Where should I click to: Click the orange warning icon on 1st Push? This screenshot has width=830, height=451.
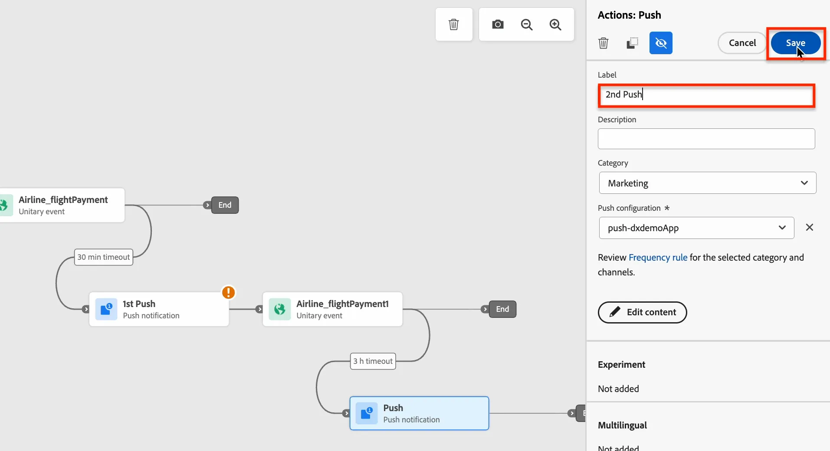click(228, 292)
